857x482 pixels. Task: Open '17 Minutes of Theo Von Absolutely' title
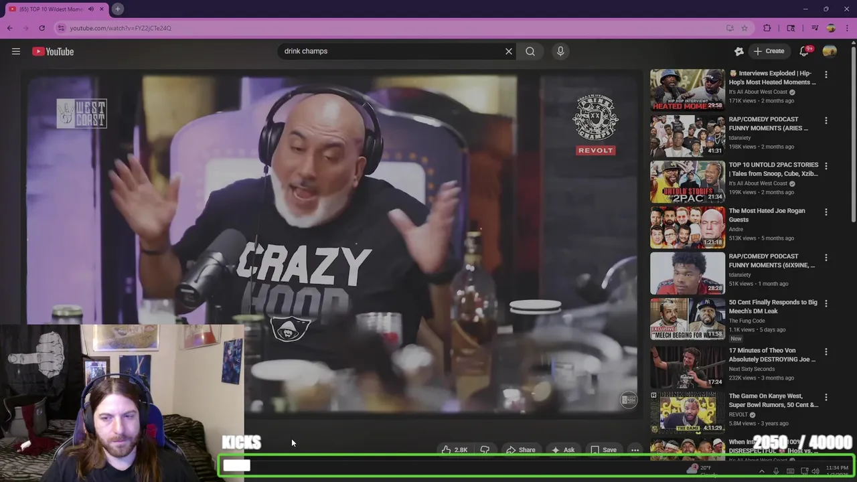click(772, 355)
